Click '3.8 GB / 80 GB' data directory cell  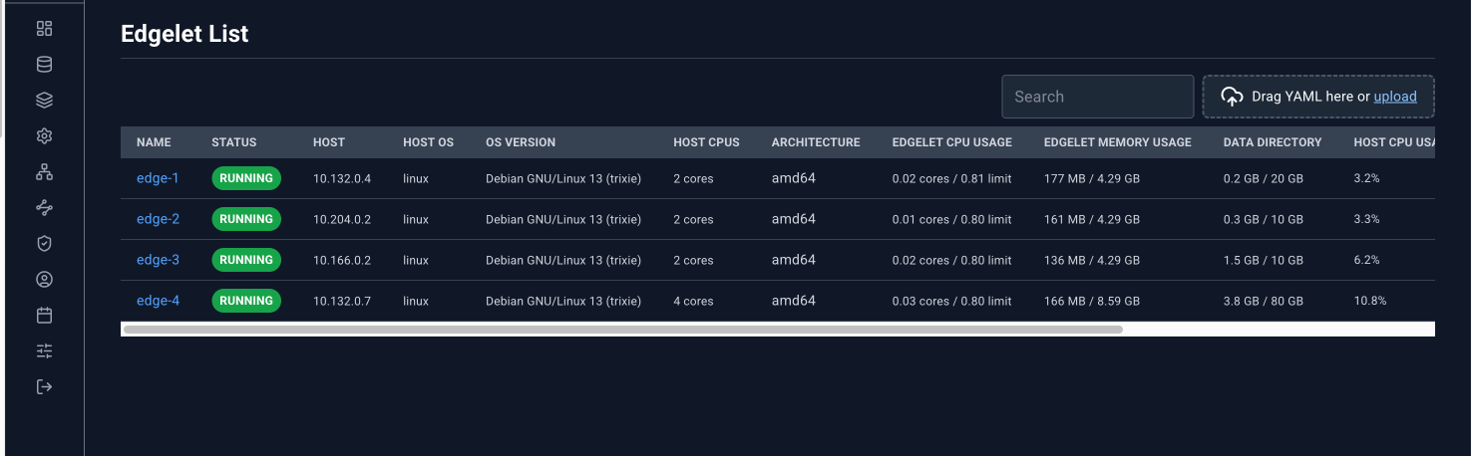tap(1264, 302)
